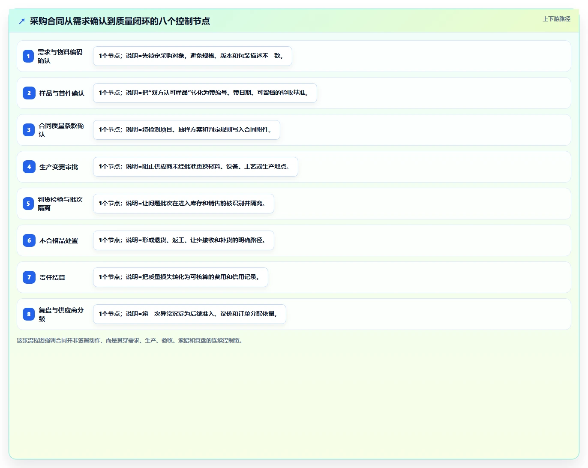Select step number badge 5
The image size is (588, 468).
click(x=28, y=204)
